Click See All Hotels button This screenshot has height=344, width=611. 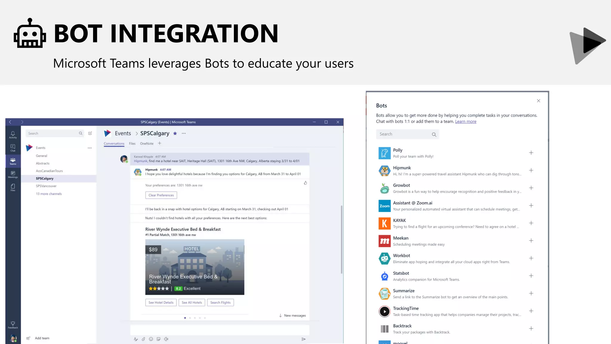(192, 302)
